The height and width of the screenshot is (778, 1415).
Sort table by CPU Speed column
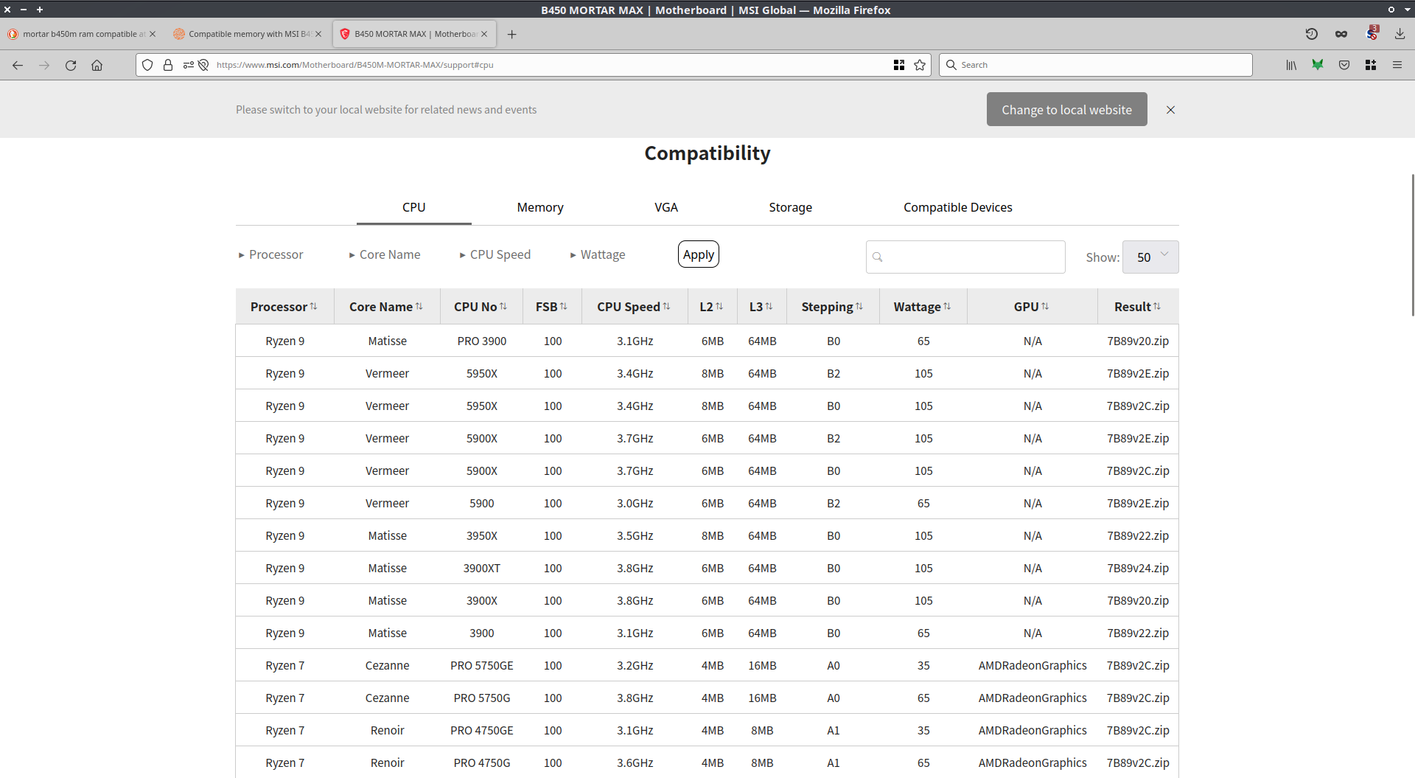point(633,307)
